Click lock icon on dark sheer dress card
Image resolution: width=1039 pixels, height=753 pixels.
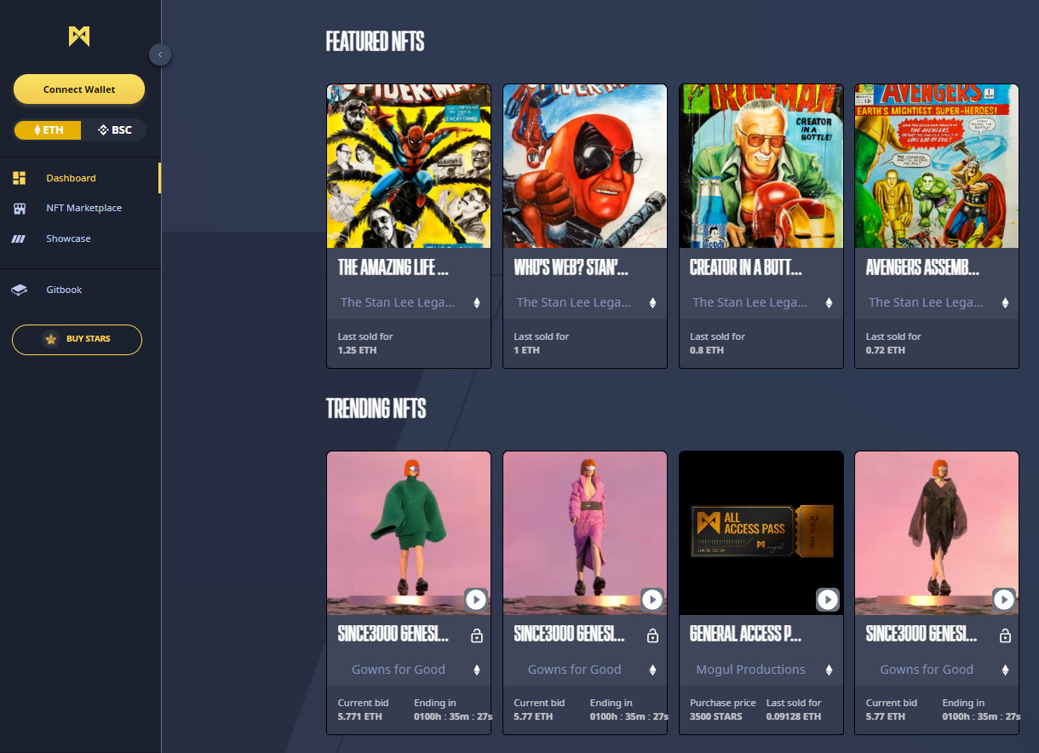coord(1005,635)
